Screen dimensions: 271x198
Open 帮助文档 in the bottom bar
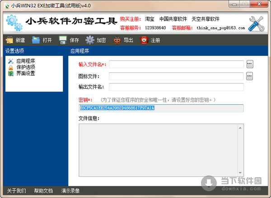pyautogui.click(x=43, y=191)
